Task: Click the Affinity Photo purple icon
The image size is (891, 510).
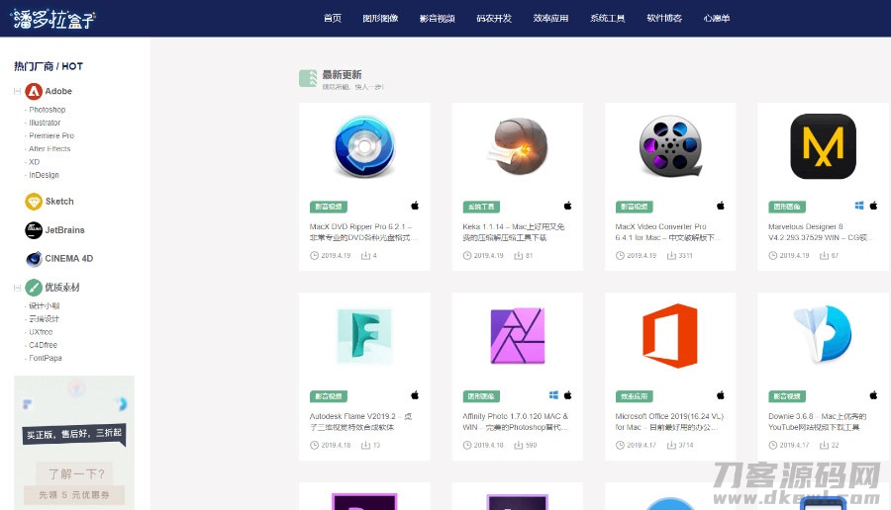Action: (x=517, y=336)
